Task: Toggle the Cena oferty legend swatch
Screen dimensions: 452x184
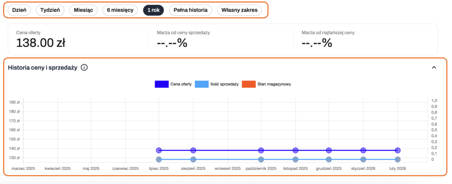Action: pyautogui.click(x=162, y=84)
